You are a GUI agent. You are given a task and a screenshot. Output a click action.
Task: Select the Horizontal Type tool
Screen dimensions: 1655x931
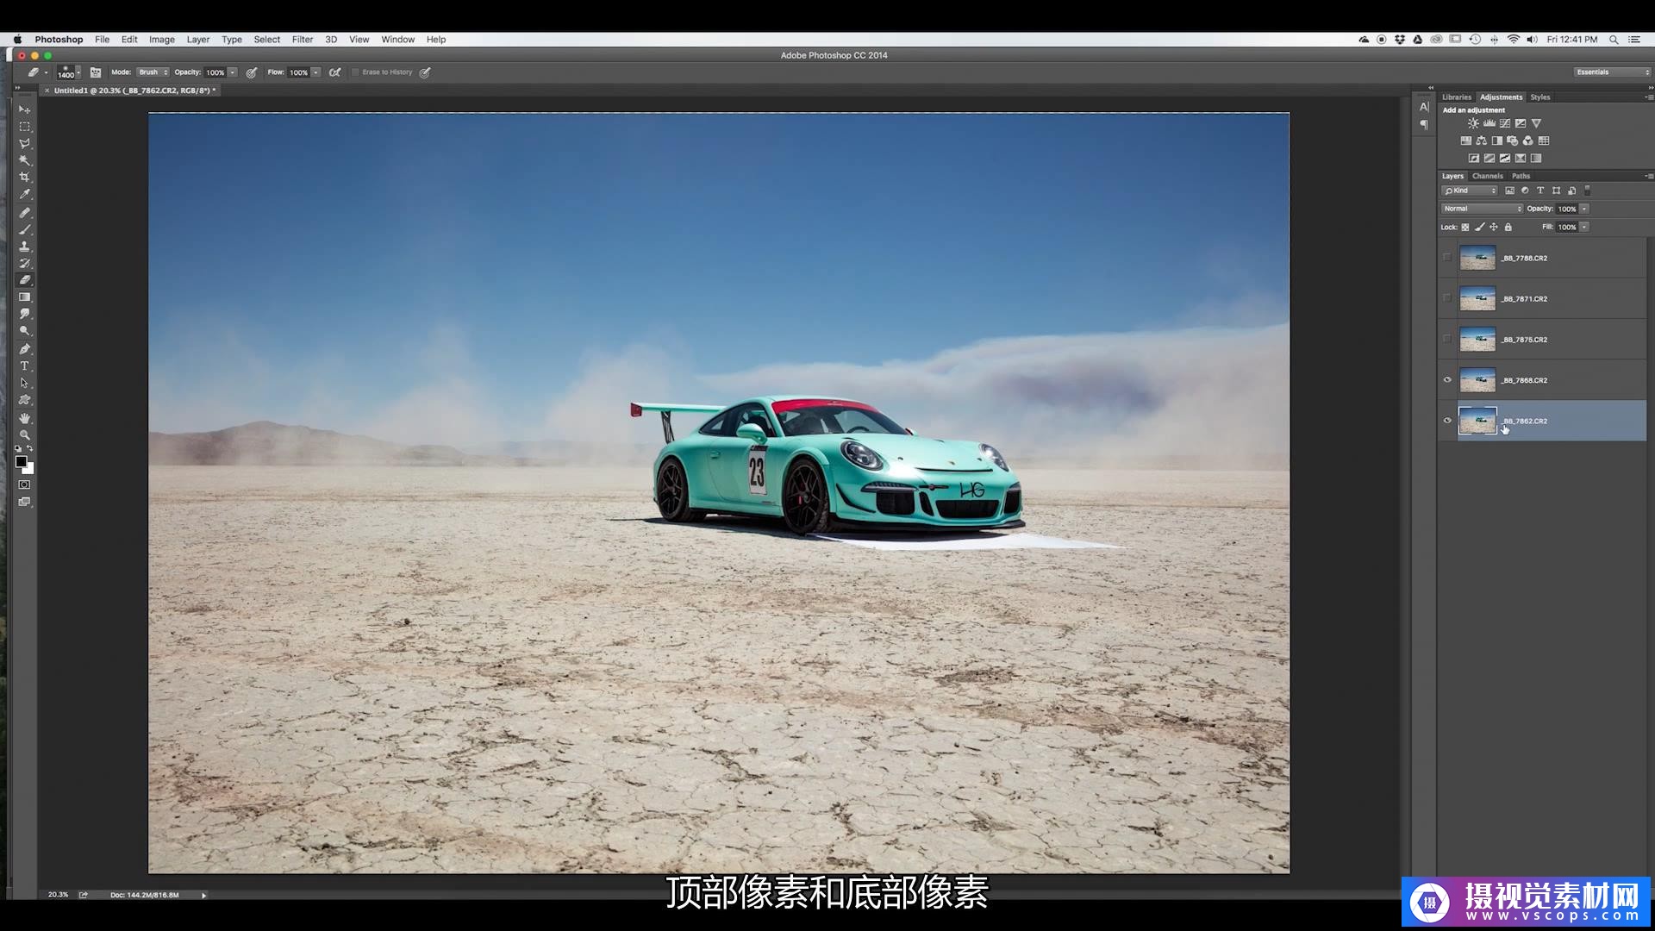24,366
